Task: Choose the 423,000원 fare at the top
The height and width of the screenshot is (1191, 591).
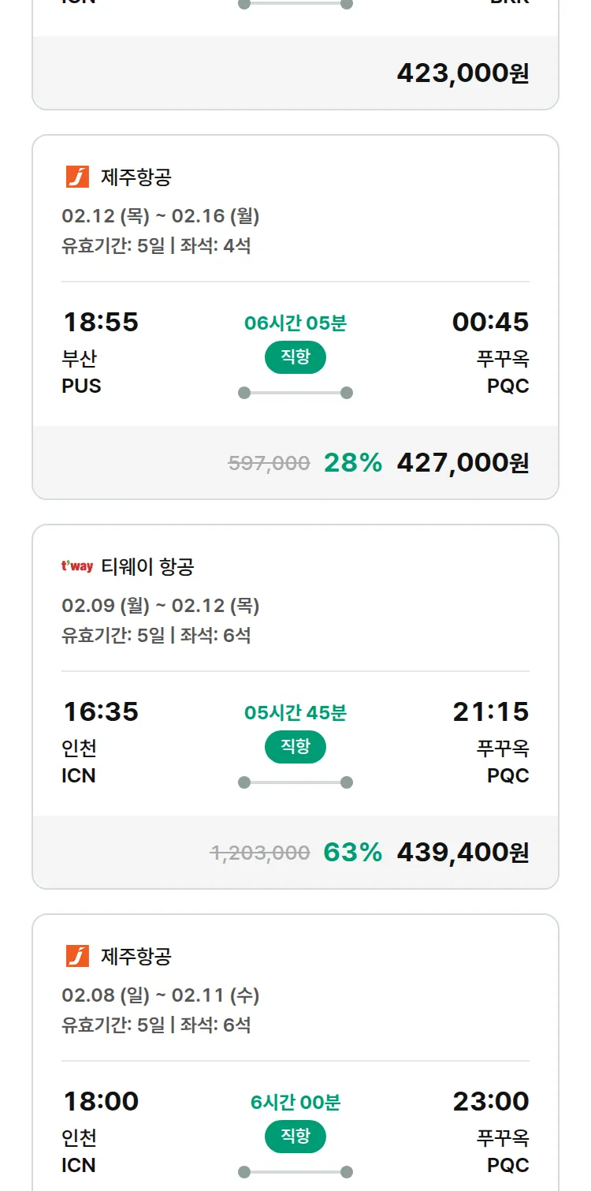Action: coord(463,73)
